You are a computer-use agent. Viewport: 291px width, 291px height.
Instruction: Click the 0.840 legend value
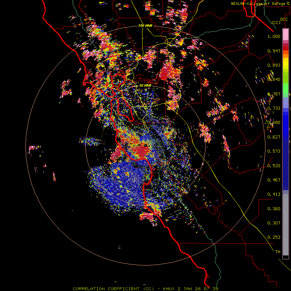(274, 80)
